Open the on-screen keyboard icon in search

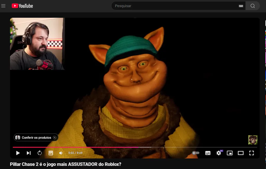point(241,6)
